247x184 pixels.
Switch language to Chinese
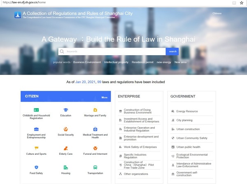(x=217, y=14)
